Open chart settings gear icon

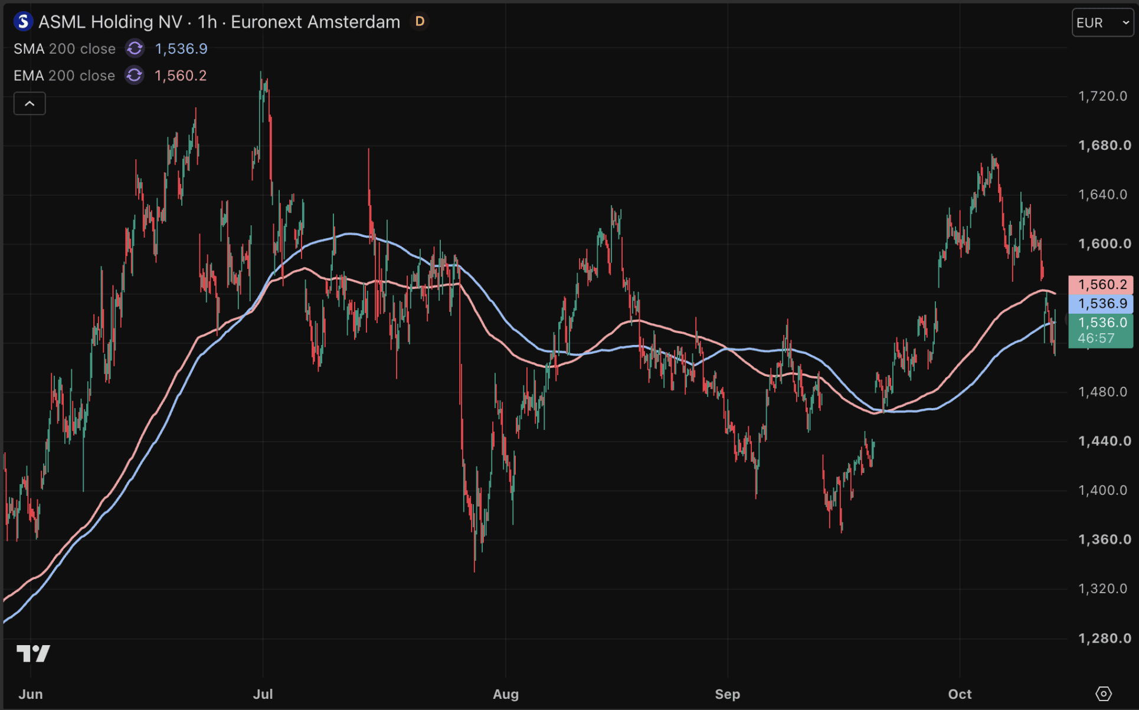(1103, 693)
